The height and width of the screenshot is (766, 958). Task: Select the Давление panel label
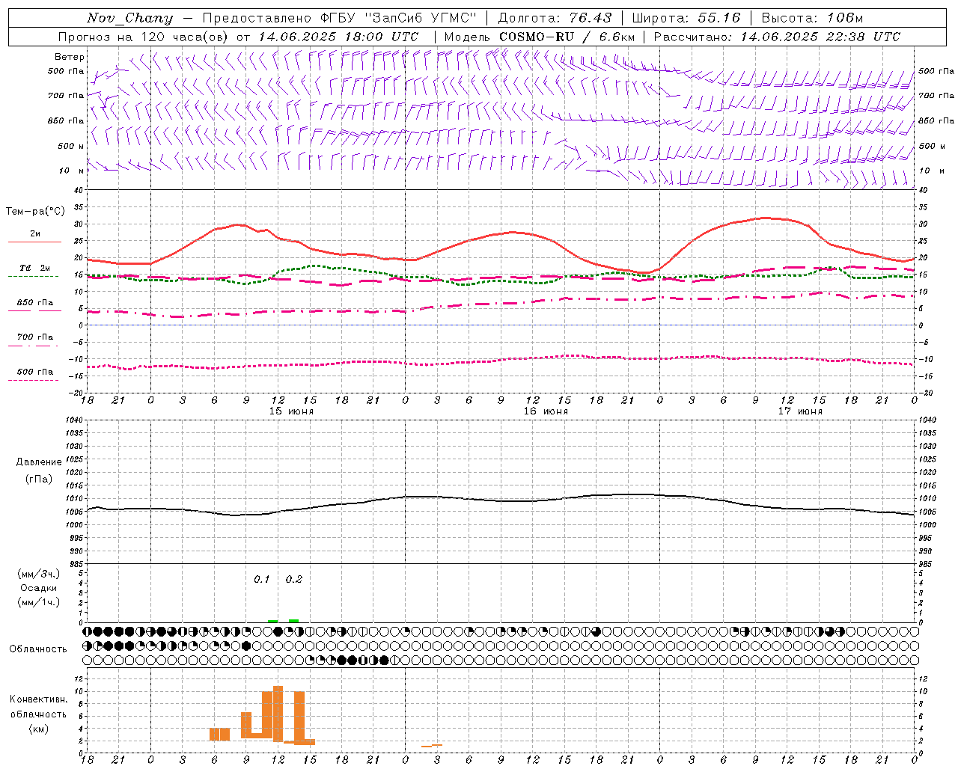[39, 462]
